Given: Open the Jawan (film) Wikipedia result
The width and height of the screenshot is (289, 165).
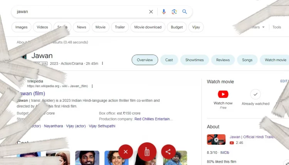Looking at the screenshot, I should (x=31, y=94).
